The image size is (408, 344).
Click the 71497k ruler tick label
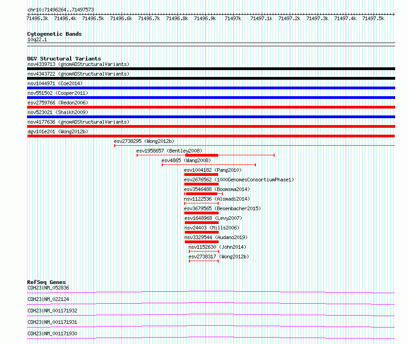click(x=233, y=18)
